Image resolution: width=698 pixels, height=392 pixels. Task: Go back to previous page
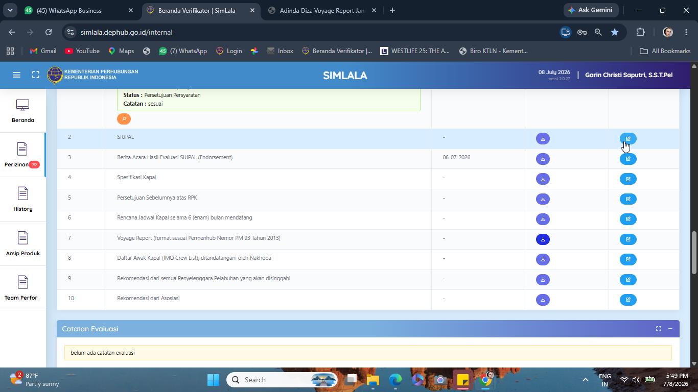click(x=12, y=32)
